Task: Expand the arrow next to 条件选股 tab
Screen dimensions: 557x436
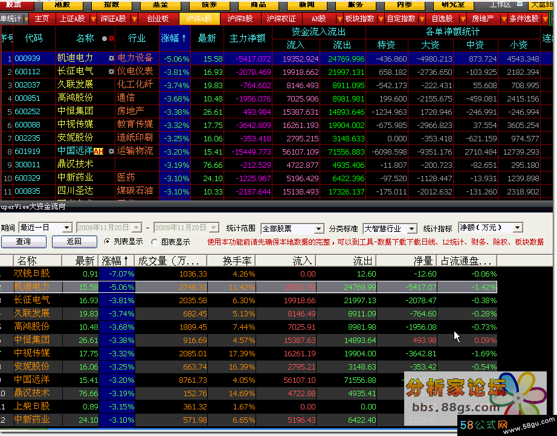Action: click(x=546, y=19)
